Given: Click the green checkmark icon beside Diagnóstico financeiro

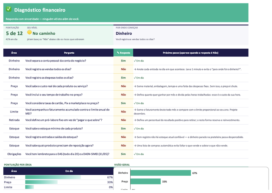Looking at the screenshot, I should coord(8,9).
